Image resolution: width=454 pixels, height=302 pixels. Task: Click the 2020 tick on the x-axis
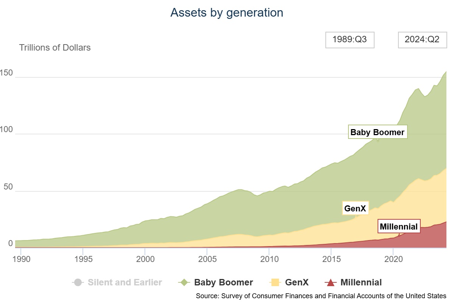tap(393, 259)
